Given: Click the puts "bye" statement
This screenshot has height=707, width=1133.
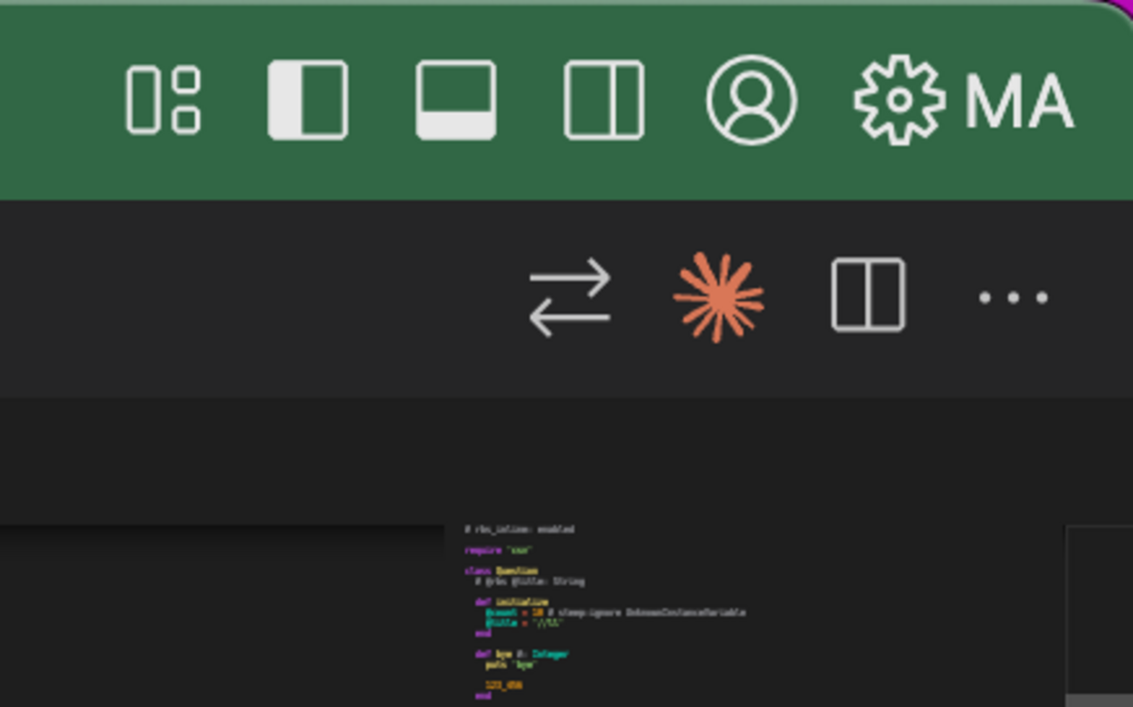Looking at the screenshot, I should (512, 665).
